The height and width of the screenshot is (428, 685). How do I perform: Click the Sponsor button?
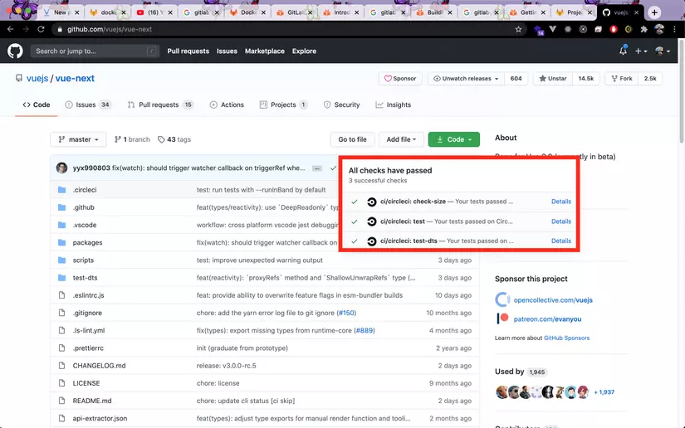tap(400, 79)
